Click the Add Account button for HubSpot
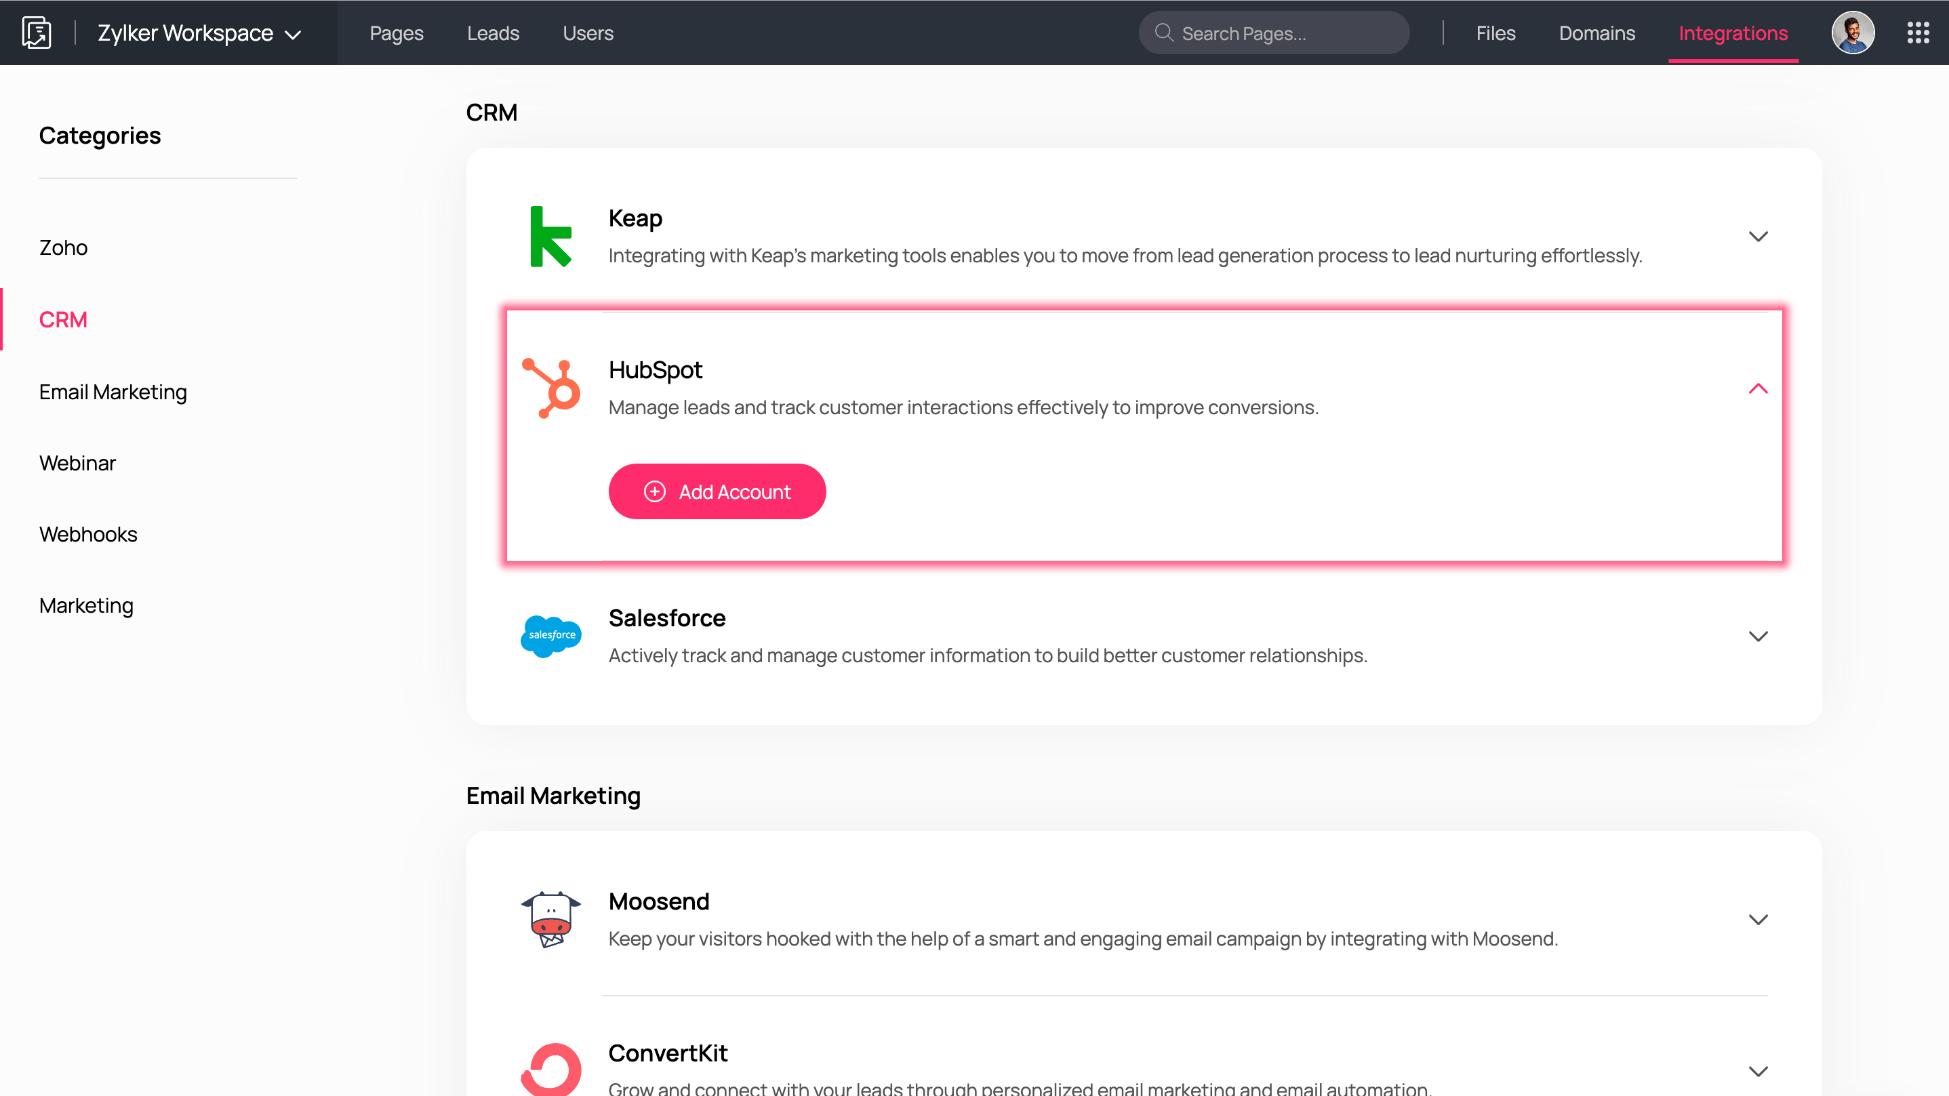 [x=717, y=491]
